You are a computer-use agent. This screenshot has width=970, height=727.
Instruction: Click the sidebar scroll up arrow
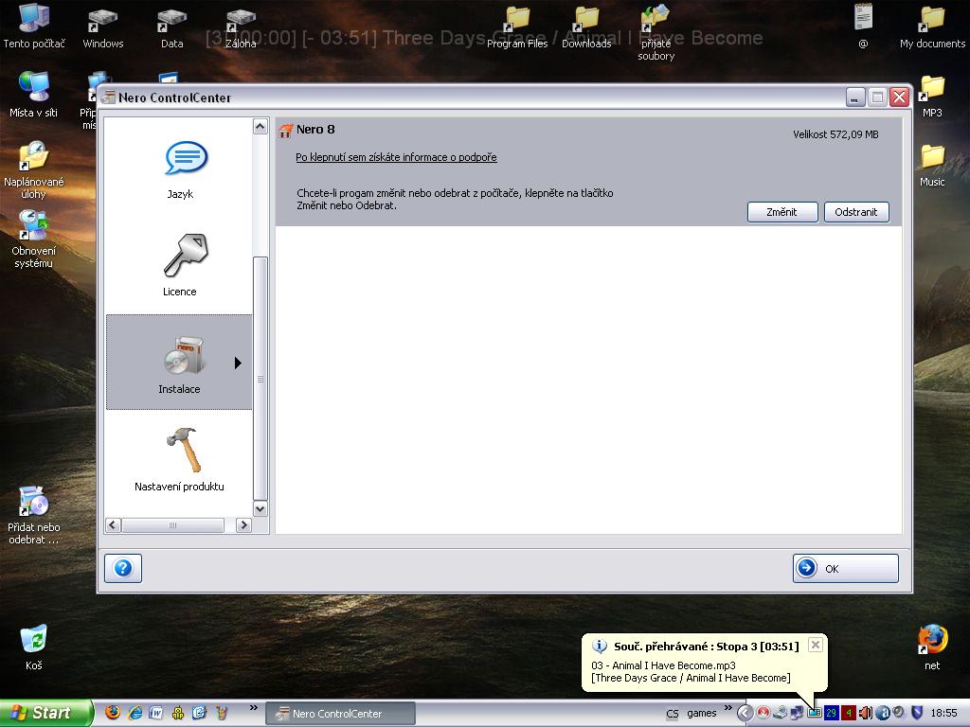click(260, 126)
